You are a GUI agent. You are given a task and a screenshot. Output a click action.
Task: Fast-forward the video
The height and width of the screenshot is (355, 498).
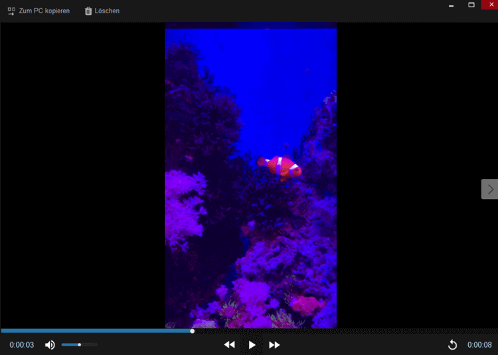click(274, 345)
